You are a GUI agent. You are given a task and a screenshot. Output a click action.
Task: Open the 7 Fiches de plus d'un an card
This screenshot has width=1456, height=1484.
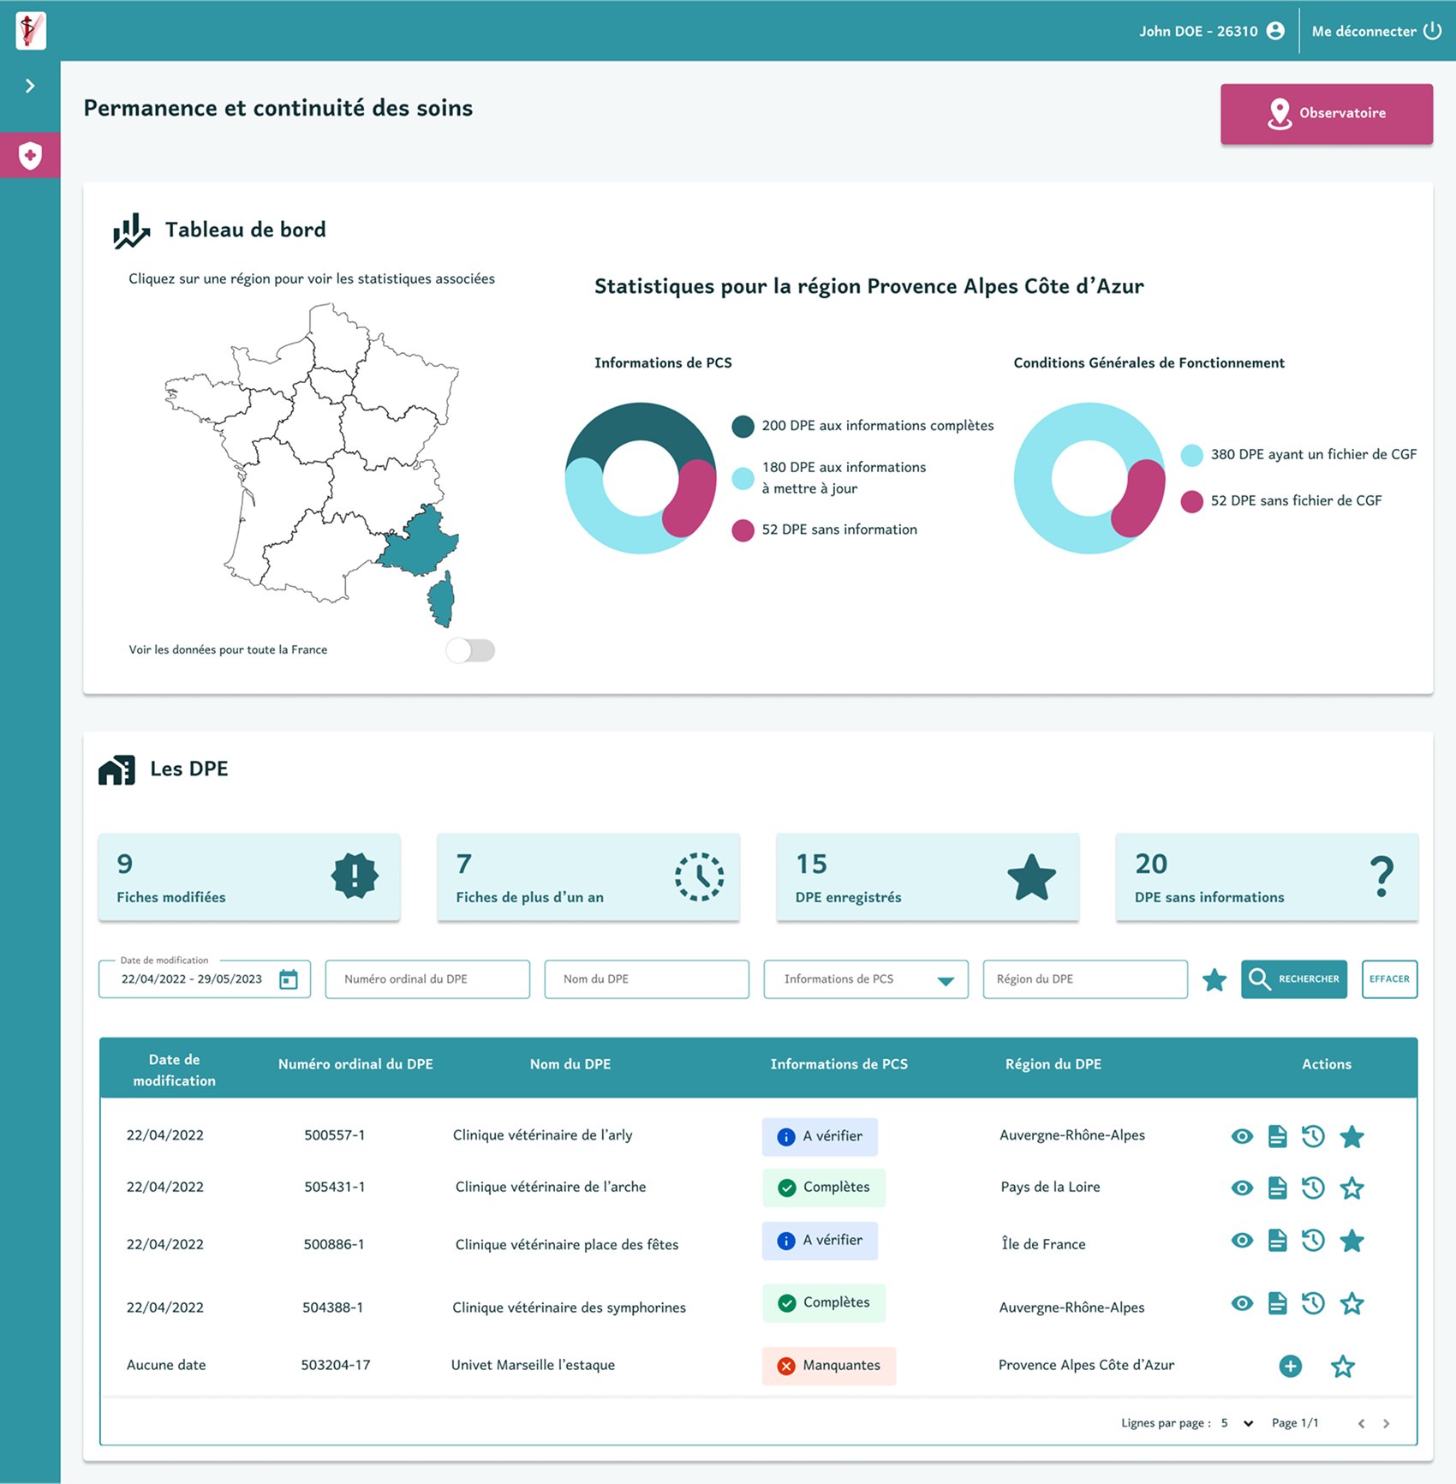point(588,877)
